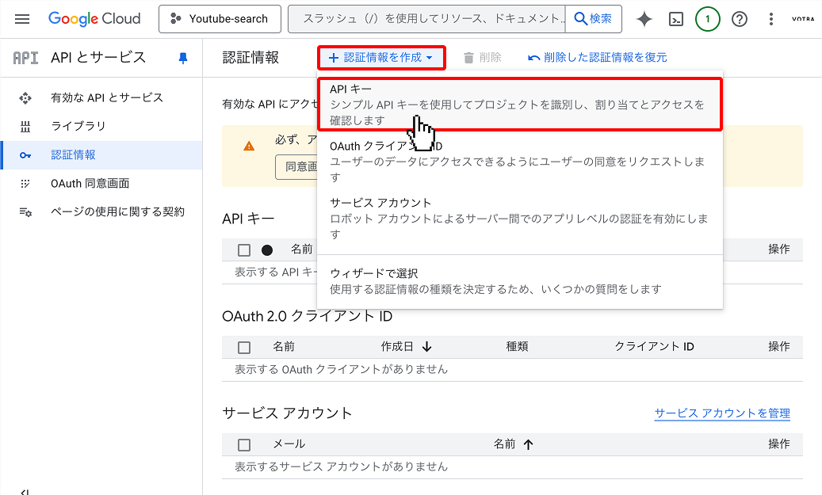Tick the OAuth 2.0 table select-all checkbox

(244, 347)
